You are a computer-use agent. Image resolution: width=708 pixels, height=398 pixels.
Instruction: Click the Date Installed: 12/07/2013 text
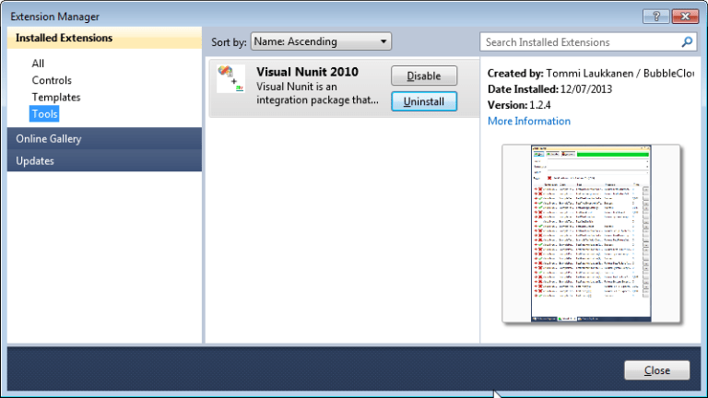click(549, 88)
